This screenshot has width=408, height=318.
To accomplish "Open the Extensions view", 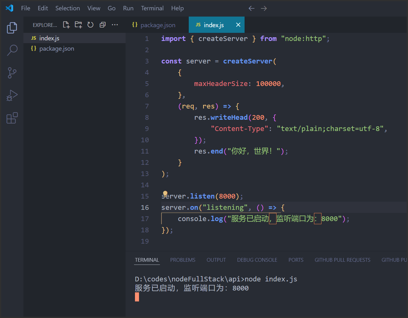I will pos(12,118).
